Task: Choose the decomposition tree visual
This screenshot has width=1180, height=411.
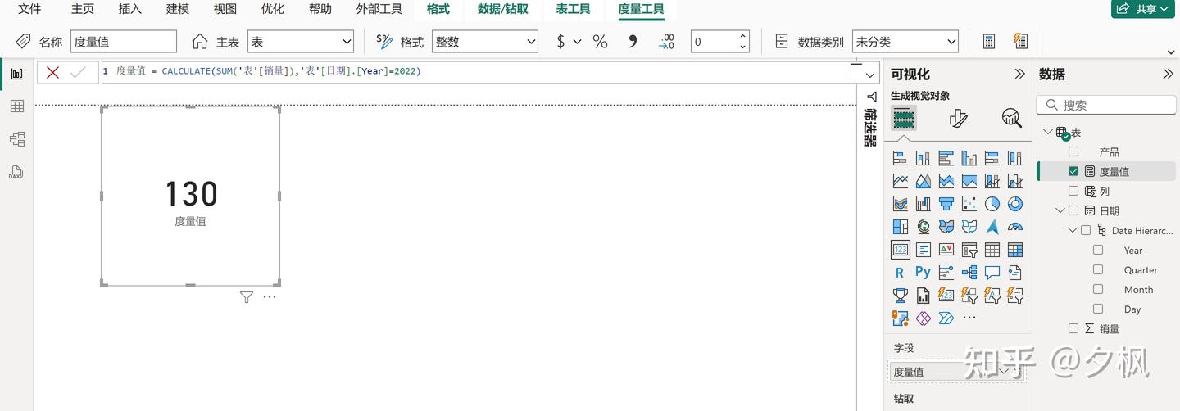Action: point(969,273)
